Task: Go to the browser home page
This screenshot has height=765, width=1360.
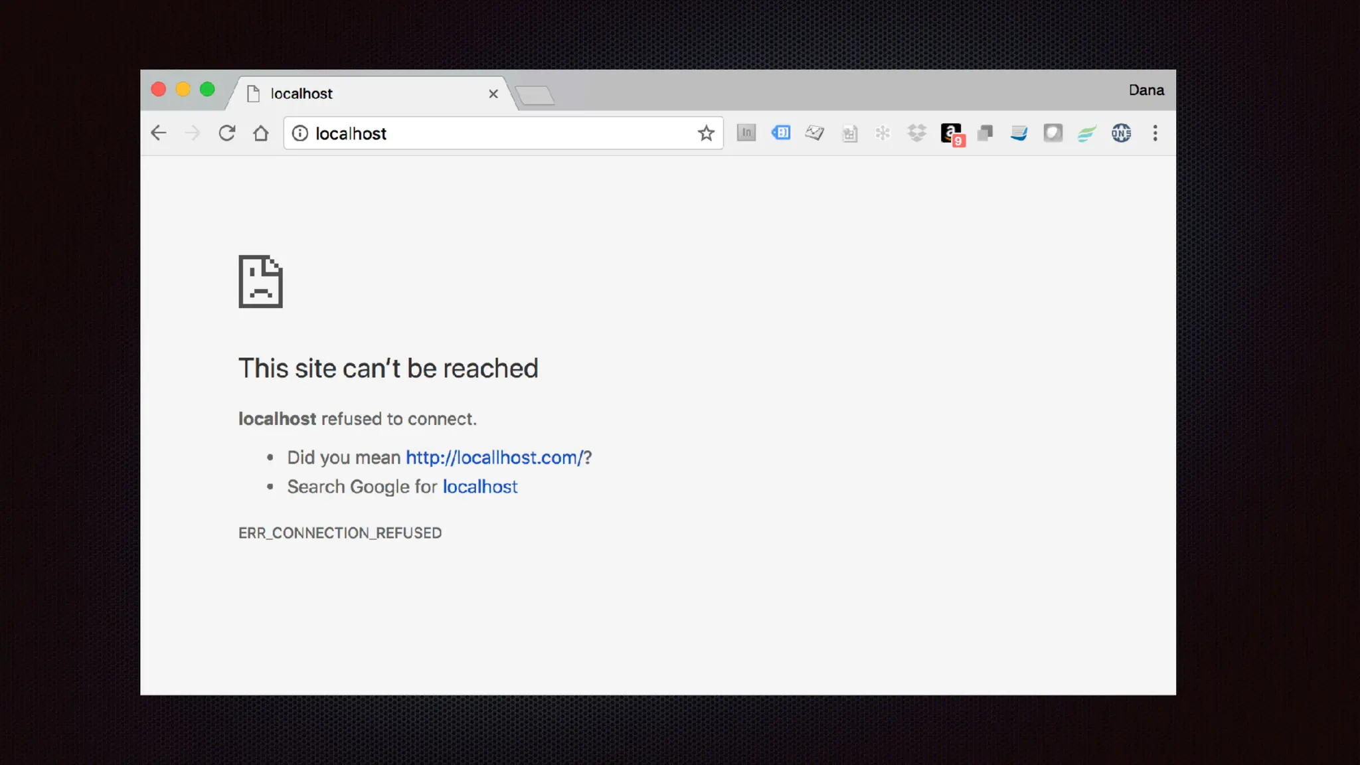Action: point(260,133)
